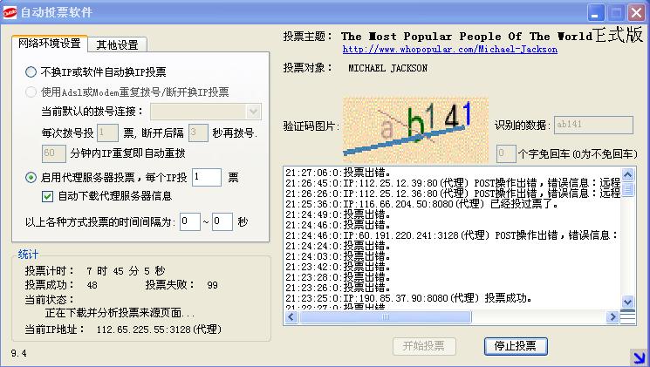Viewport: 650px width, 367px height.
Task: Click the maximum vote interval field
Action: point(222,221)
